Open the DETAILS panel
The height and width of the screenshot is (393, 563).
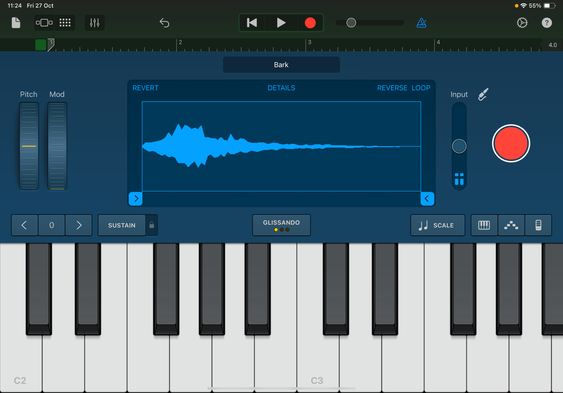pyautogui.click(x=281, y=88)
